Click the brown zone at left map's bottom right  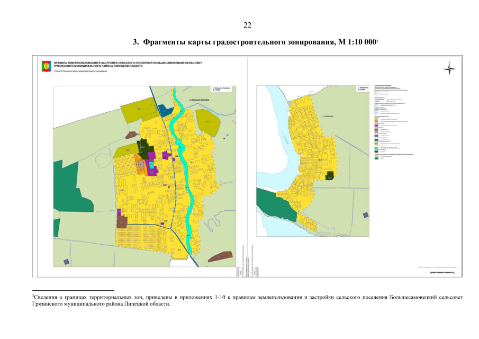220,257
